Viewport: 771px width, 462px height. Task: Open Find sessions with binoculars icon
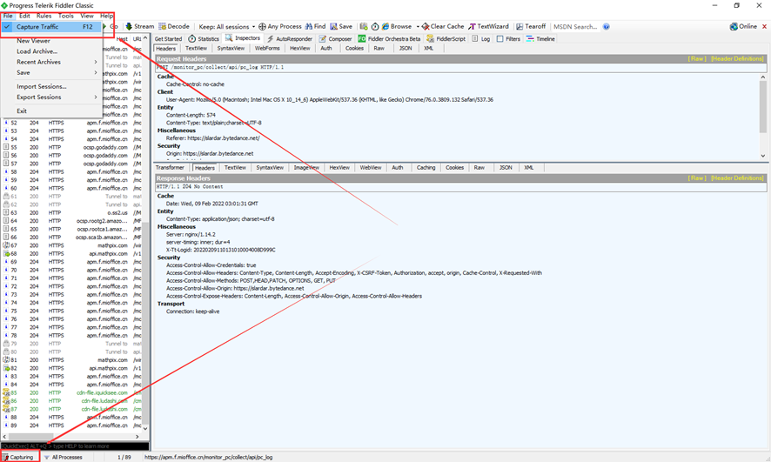pyautogui.click(x=315, y=27)
